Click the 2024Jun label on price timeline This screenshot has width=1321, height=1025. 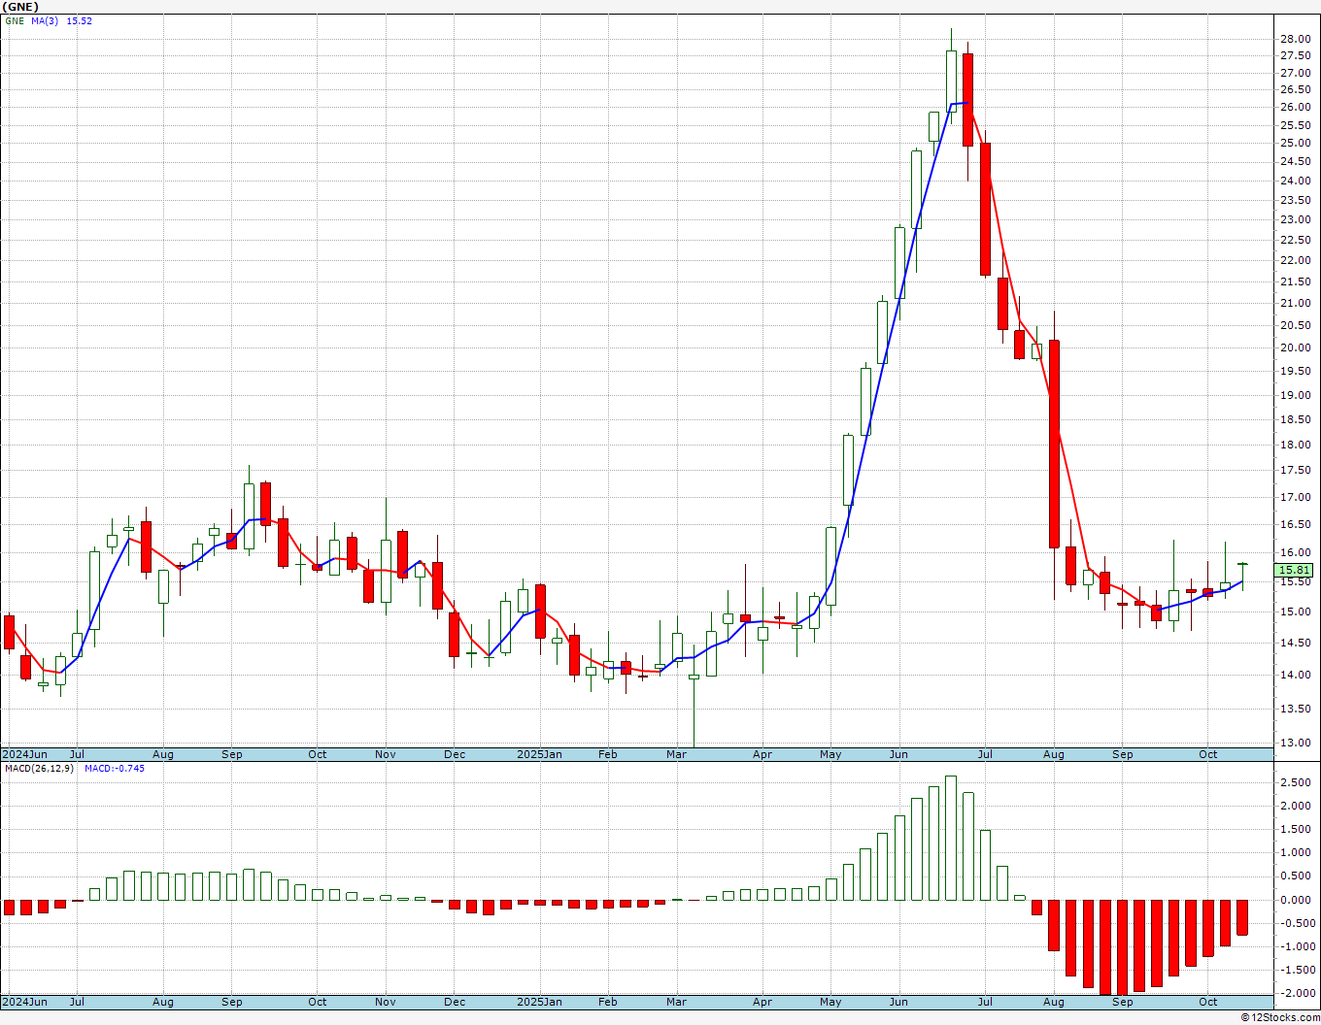pos(24,754)
